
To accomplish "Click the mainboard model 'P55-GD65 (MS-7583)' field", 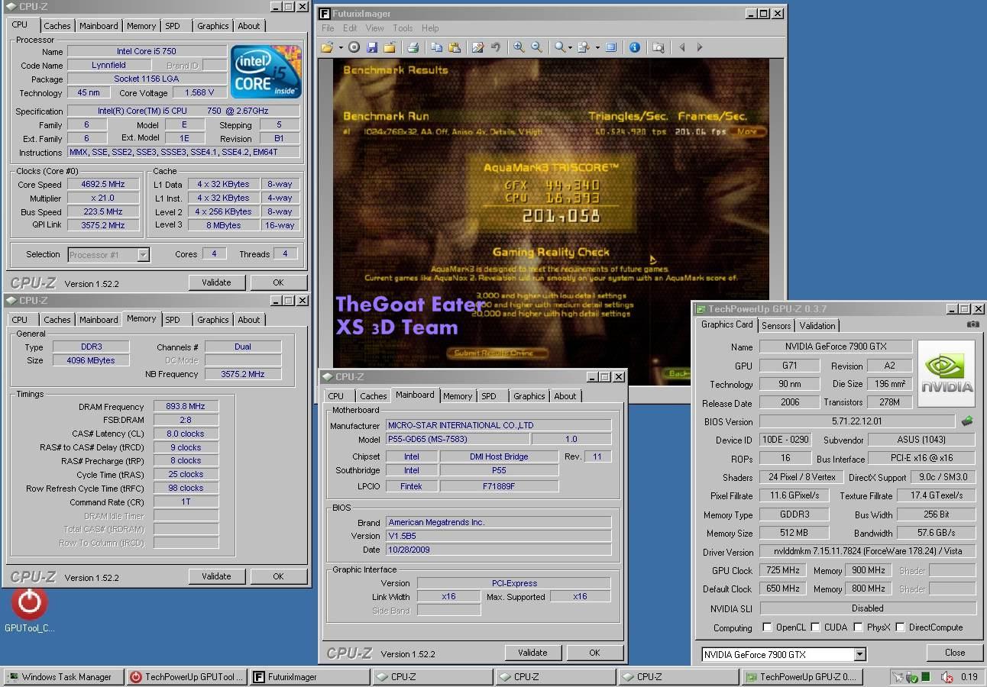I will click(457, 440).
